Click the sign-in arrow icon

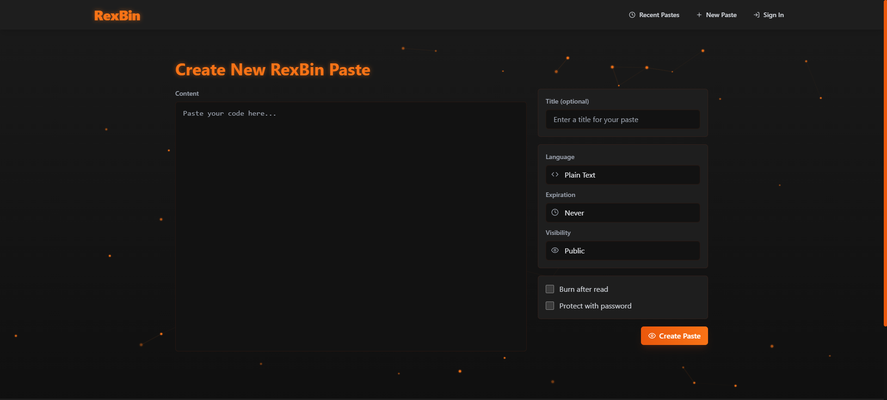(x=757, y=15)
